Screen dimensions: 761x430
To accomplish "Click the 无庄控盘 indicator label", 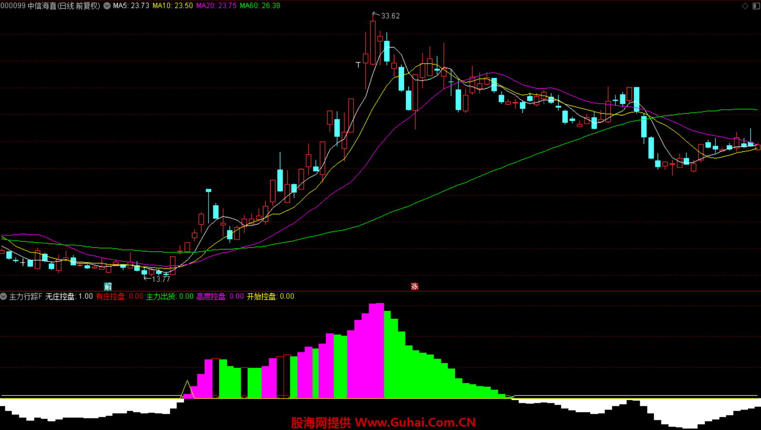I will 69,296.
